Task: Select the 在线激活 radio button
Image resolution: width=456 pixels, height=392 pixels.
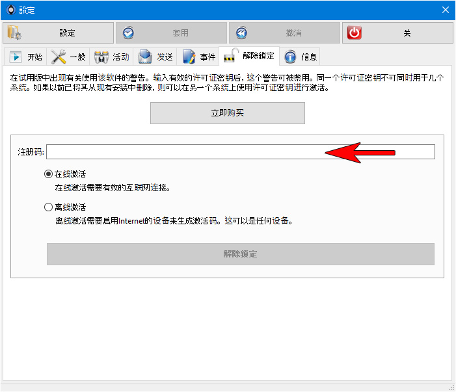Action: pos(48,174)
